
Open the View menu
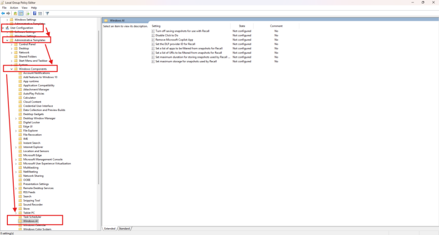coord(25,8)
